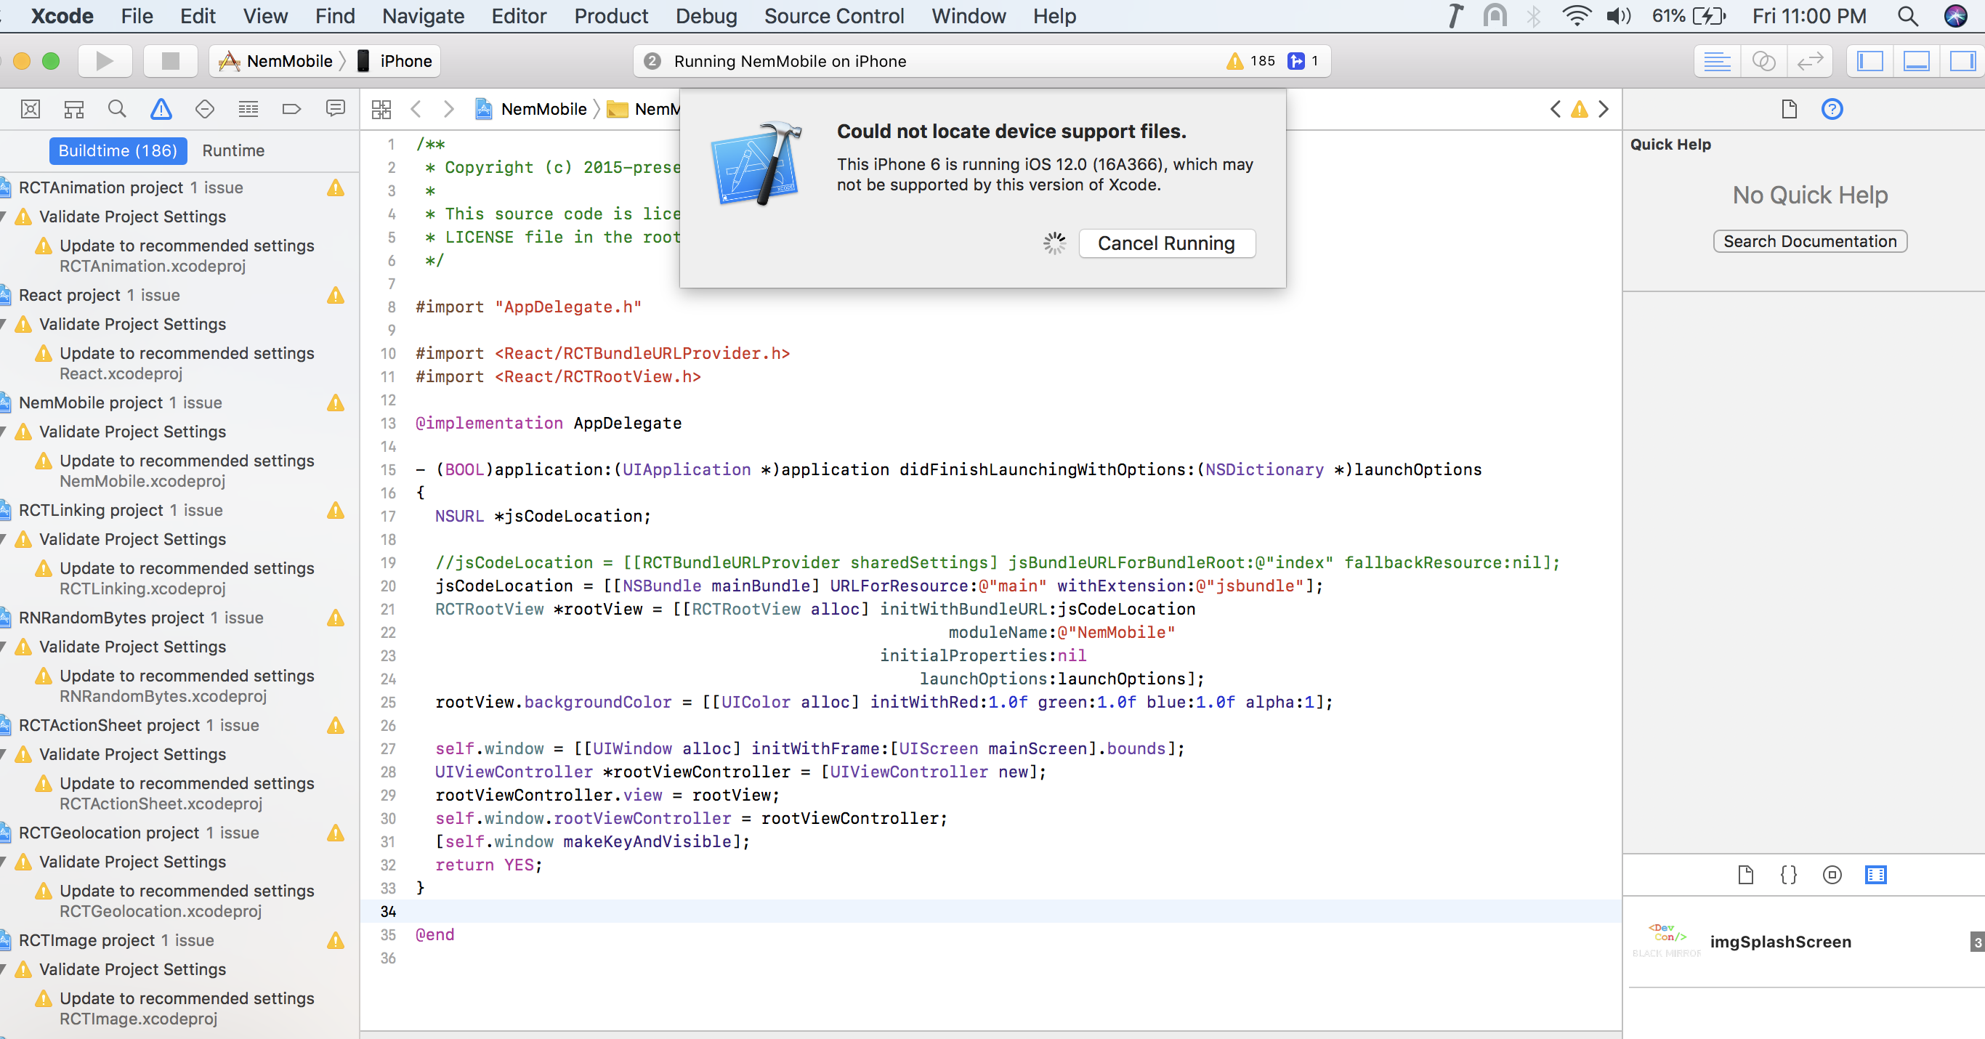Open the Issue navigator warning icon
This screenshot has width=1985, height=1039.
[161, 110]
